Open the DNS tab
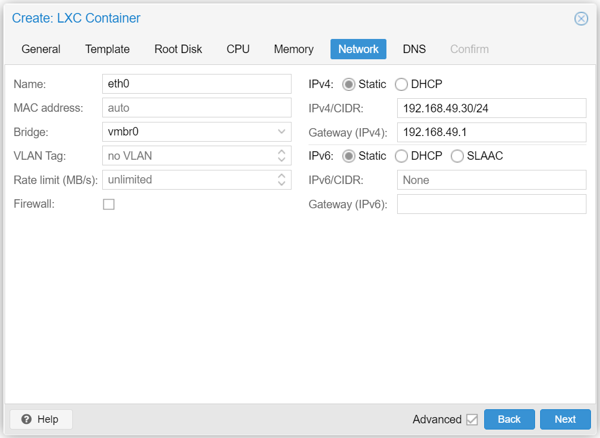Screen dimensions: 600x438 pyautogui.click(x=414, y=49)
